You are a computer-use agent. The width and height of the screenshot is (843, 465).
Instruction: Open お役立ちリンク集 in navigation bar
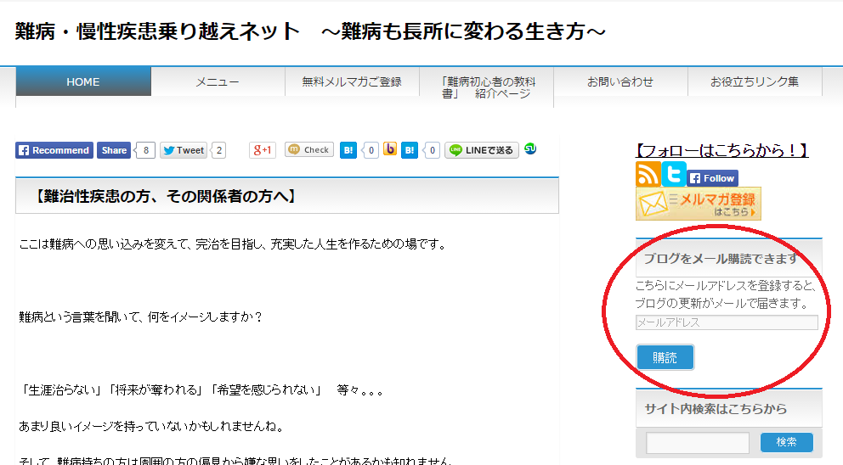pos(755,82)
